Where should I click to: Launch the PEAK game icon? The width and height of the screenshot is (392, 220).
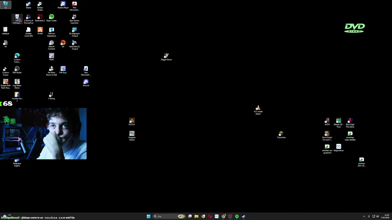click(51, 57)
